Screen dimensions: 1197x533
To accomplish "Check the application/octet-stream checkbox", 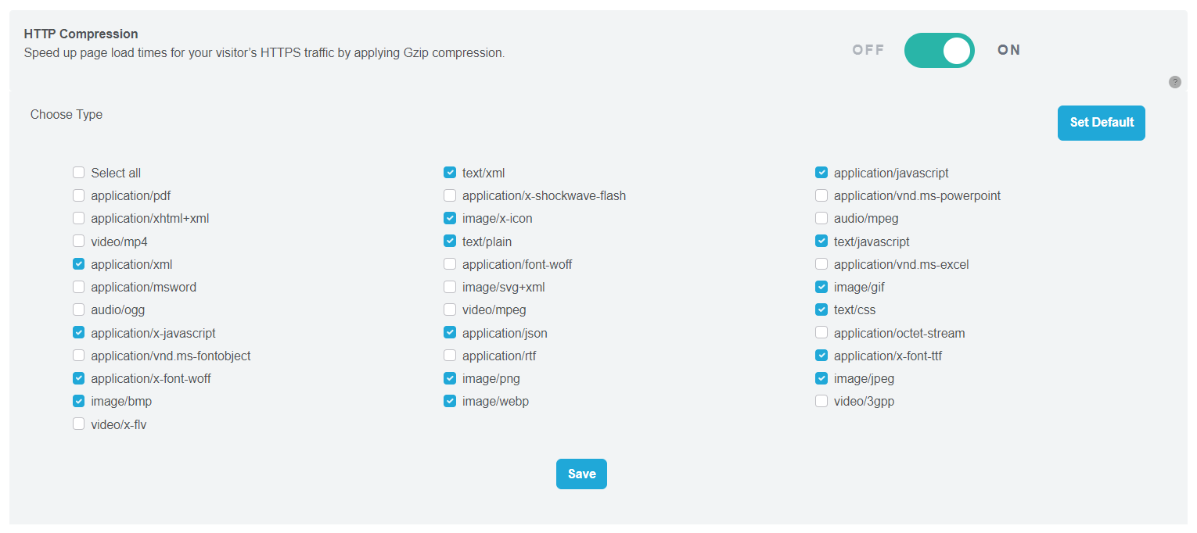I will point(821,333).
